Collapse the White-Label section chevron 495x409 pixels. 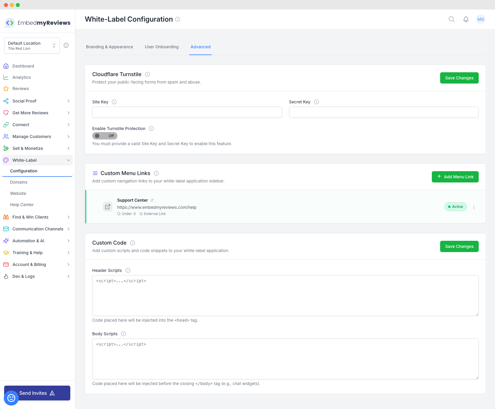(x=69, y=160)
